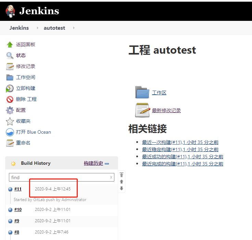Click the Blue Ocean wave icon
This screenshot has width=252, height=240.
tap(10, 132)
